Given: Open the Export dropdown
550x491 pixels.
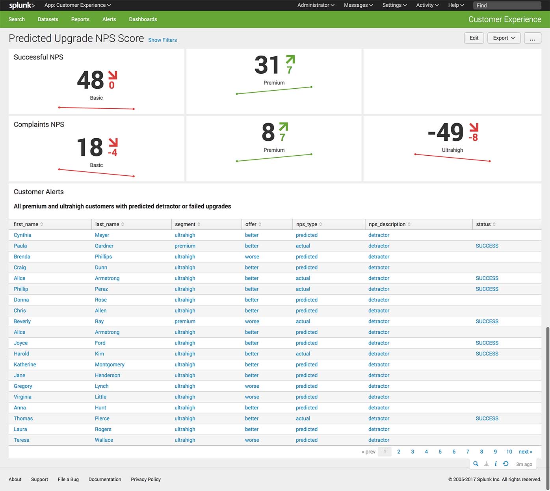Looking at the screenshot, I should coord(504,38).
